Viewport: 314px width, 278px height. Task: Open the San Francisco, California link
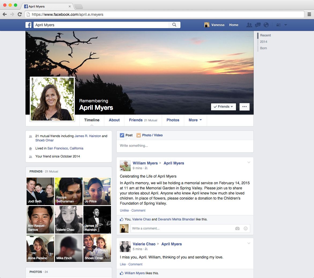tap(65, 148)
